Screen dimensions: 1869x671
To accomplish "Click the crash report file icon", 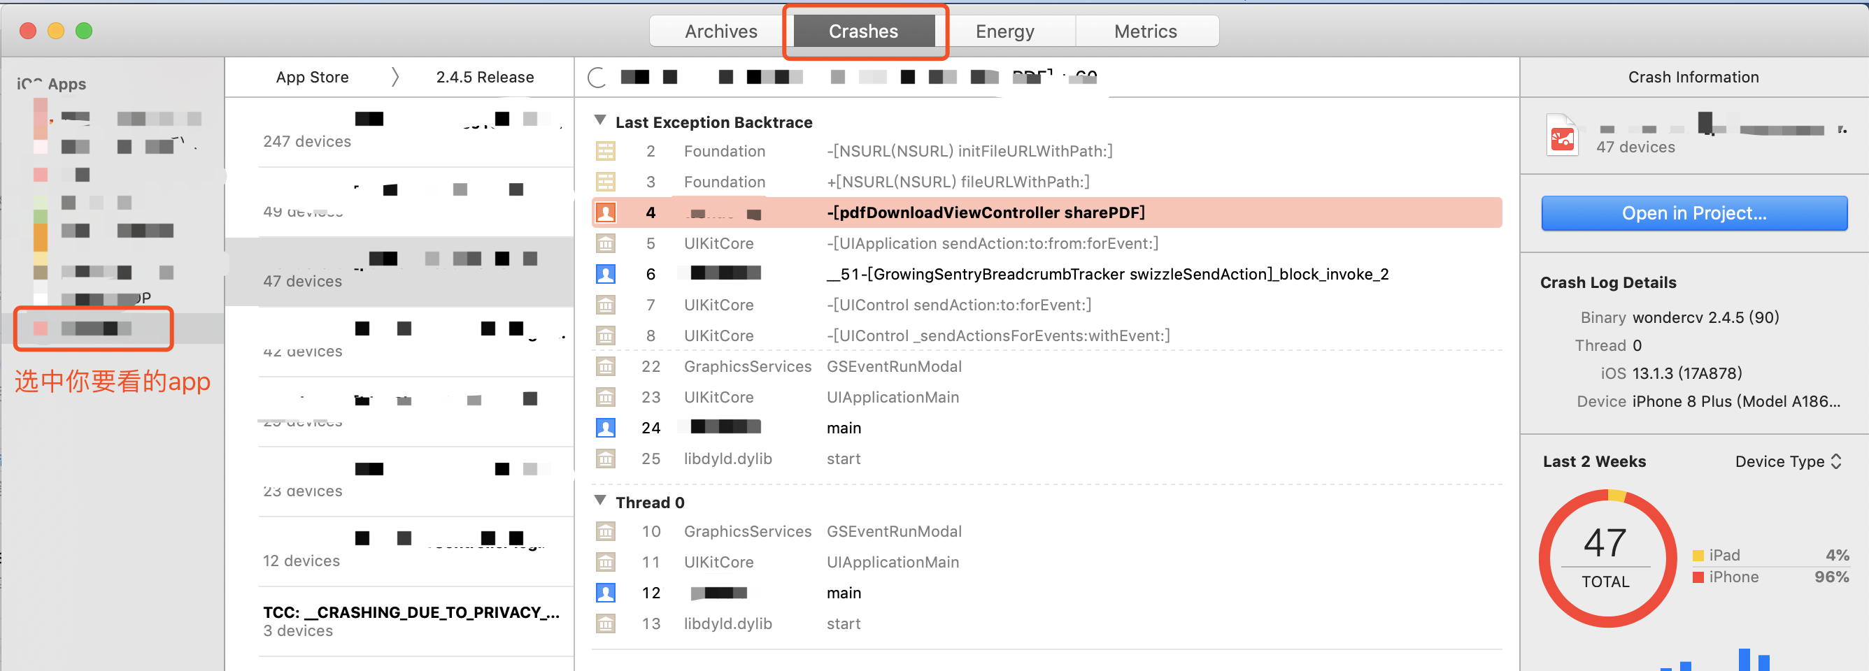I will [x=1561, y=136].
